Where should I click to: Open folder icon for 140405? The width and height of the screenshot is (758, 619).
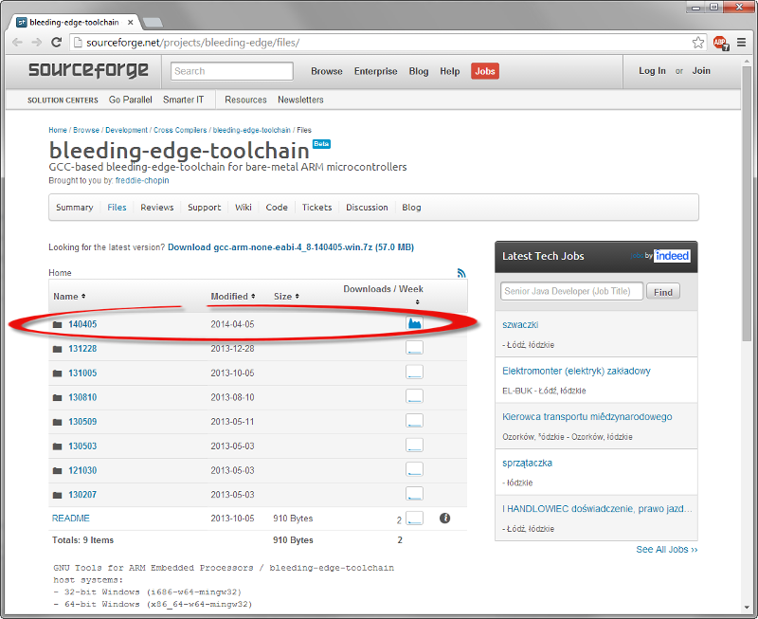click(x=58, y=324)
